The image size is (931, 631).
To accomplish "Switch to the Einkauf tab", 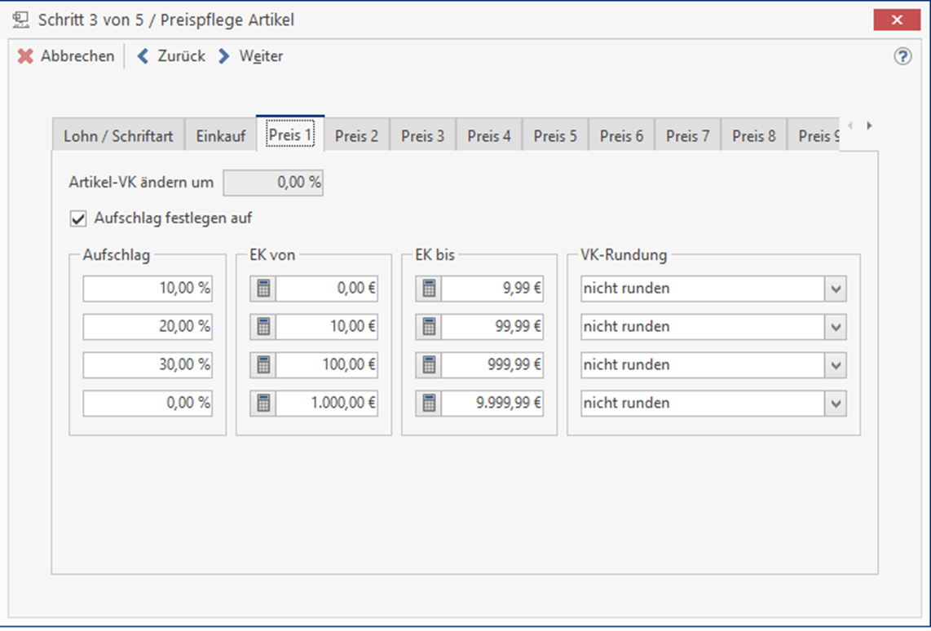I will pos(220,136).
